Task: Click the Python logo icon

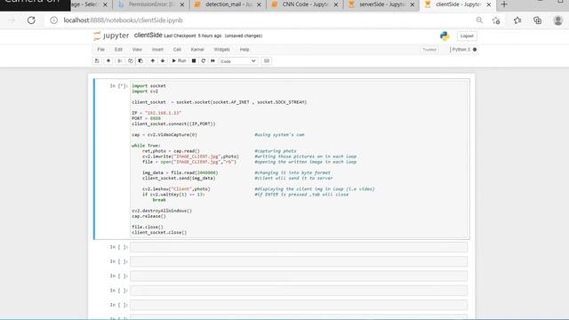Action: coord(445,36)
